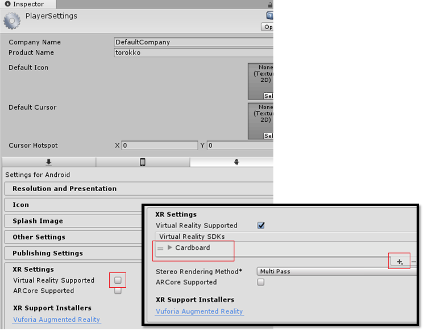Click the Default Cursor texture slot
Screen dimensions: 424x331
(261, 121)
